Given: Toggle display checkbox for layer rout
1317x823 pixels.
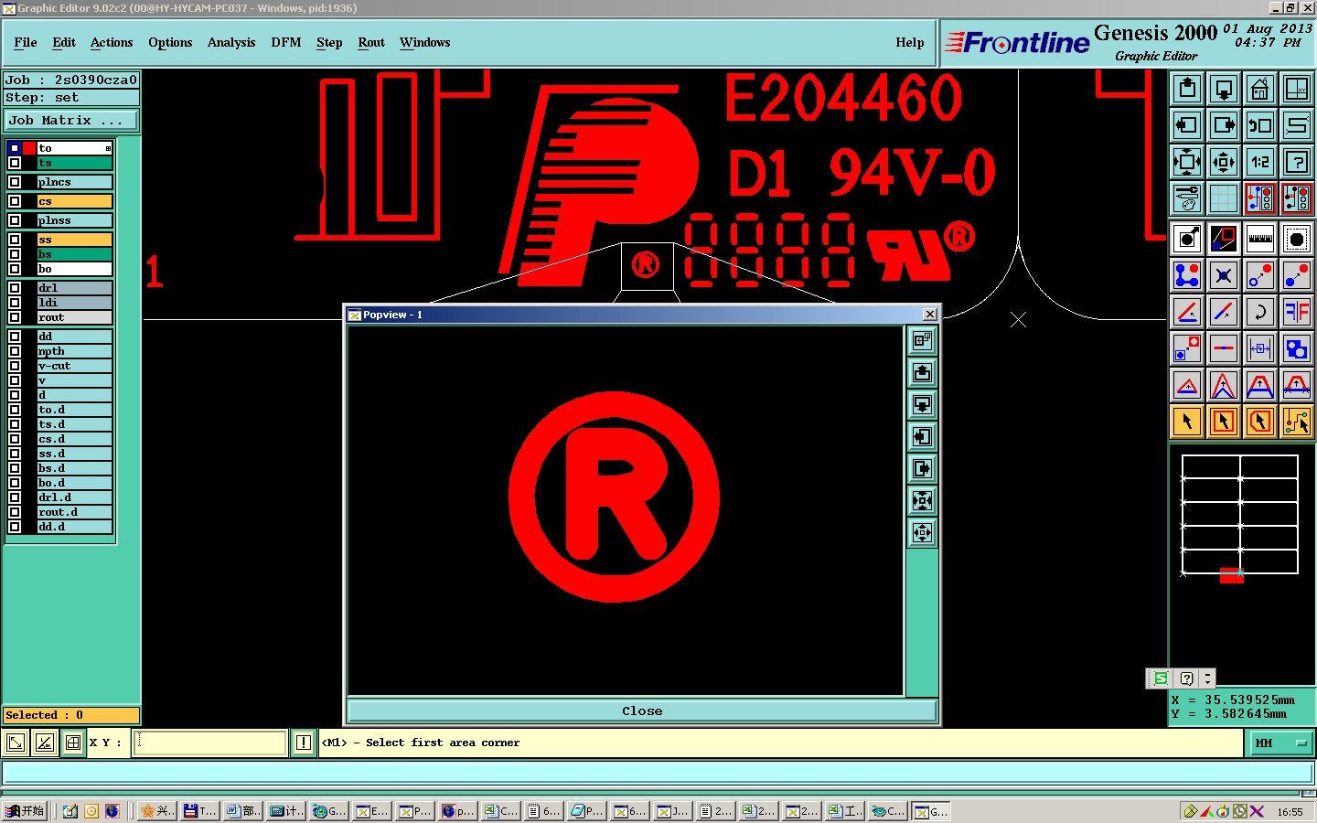Looking at the screenshot, I should click(15, 317).
